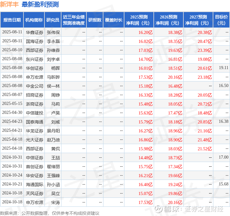This screenshot has height=216, width=230.
Task: Click analyst name 宋涛
Action: point(56,202)
